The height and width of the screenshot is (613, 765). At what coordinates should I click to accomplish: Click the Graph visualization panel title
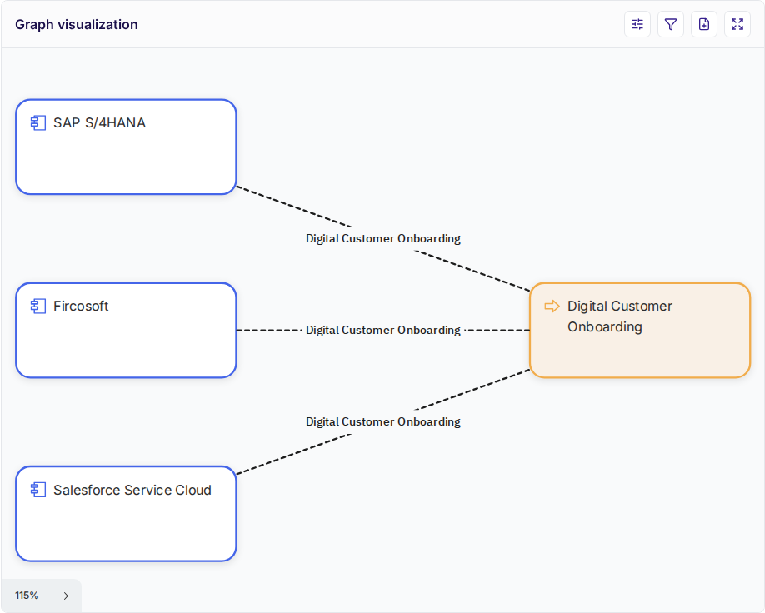point(77,24)
